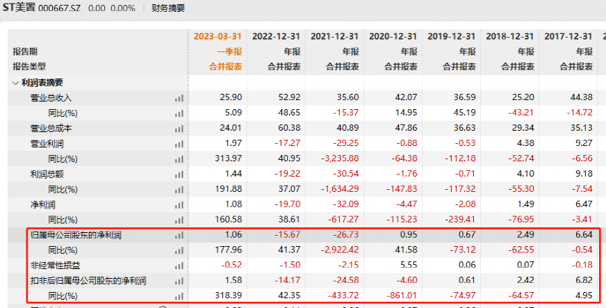This screenshot has width=606, height=308.
Task: Click trend chart icon for 营业利润 row
Action: pyautogui.click(x=179, y=143)
